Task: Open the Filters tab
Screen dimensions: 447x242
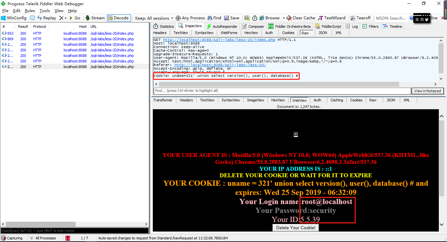Action: point(370,26)
